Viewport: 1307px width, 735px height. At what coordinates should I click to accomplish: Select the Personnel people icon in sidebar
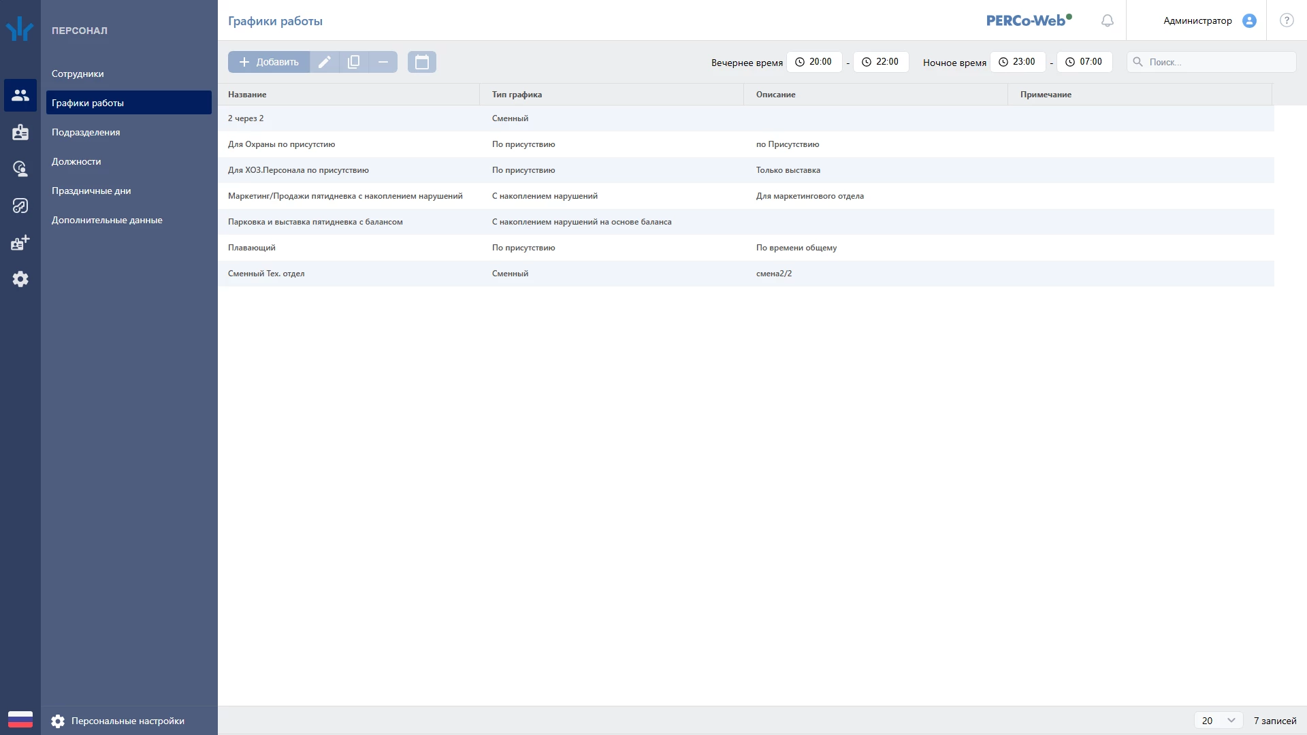click(20, 95)
